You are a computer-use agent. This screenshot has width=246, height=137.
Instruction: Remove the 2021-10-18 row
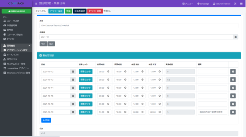click(x=233, y=104)
